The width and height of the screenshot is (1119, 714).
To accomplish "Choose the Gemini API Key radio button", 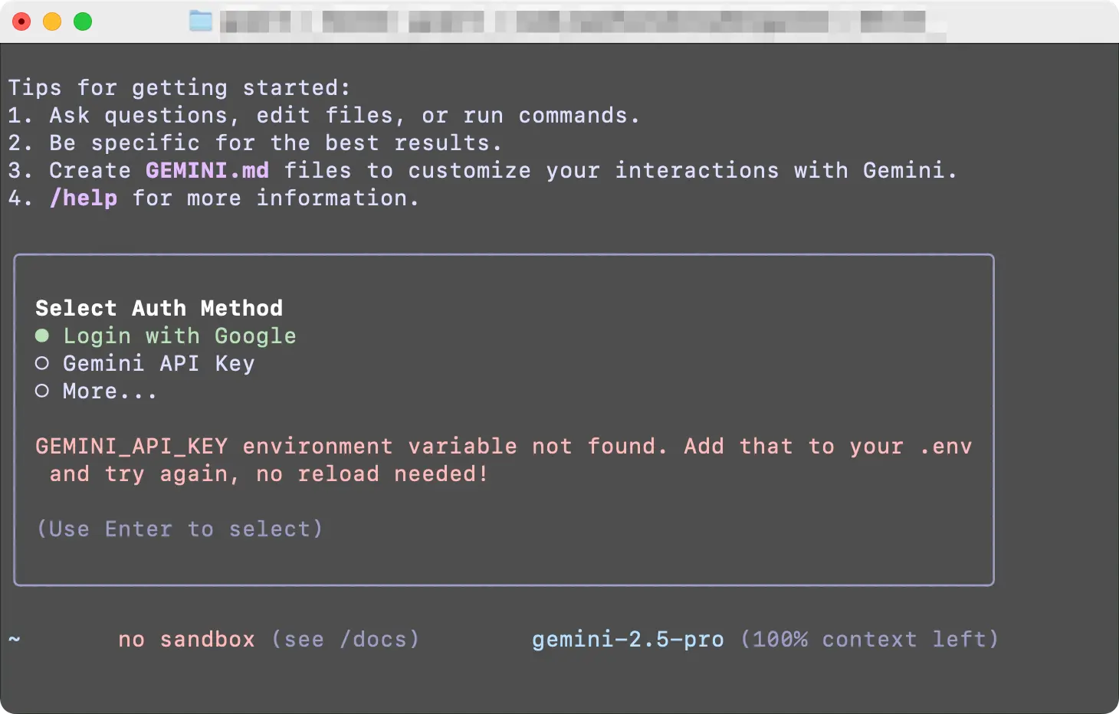I will click(42, 363).
